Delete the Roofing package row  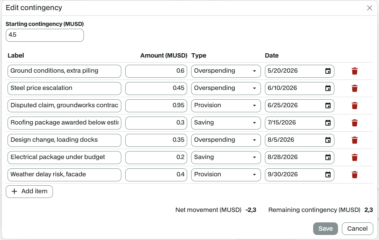point(355,123)
